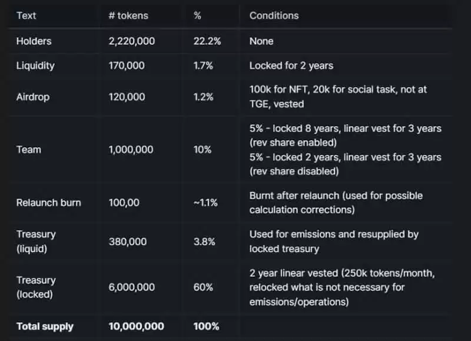This screenshot has height=341, width=471.
Task: Select the 'Relaunch burn' row label
Action: click(x=48, y=203)
